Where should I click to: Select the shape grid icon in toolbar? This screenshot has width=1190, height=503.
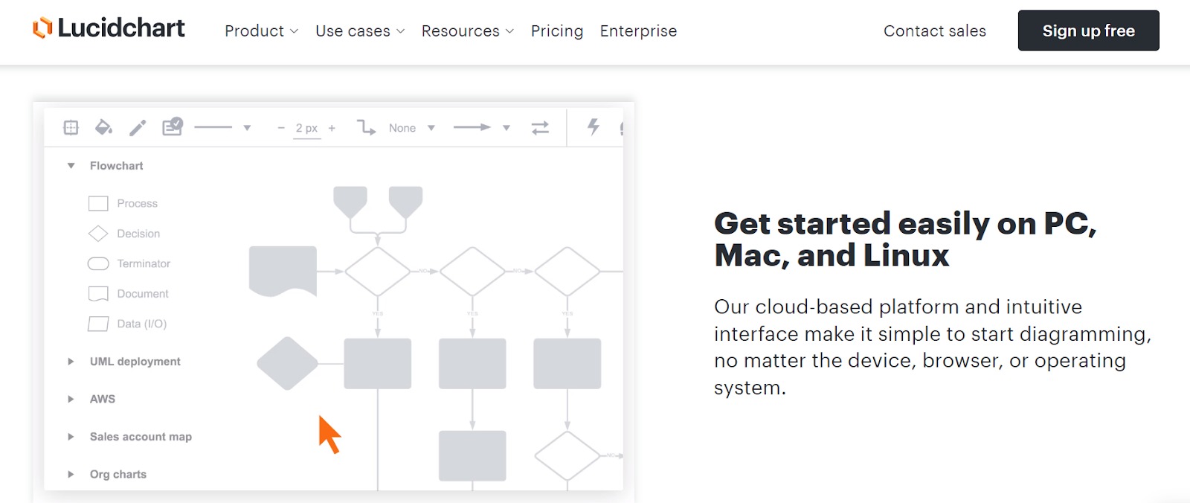(x=71, y=128)
